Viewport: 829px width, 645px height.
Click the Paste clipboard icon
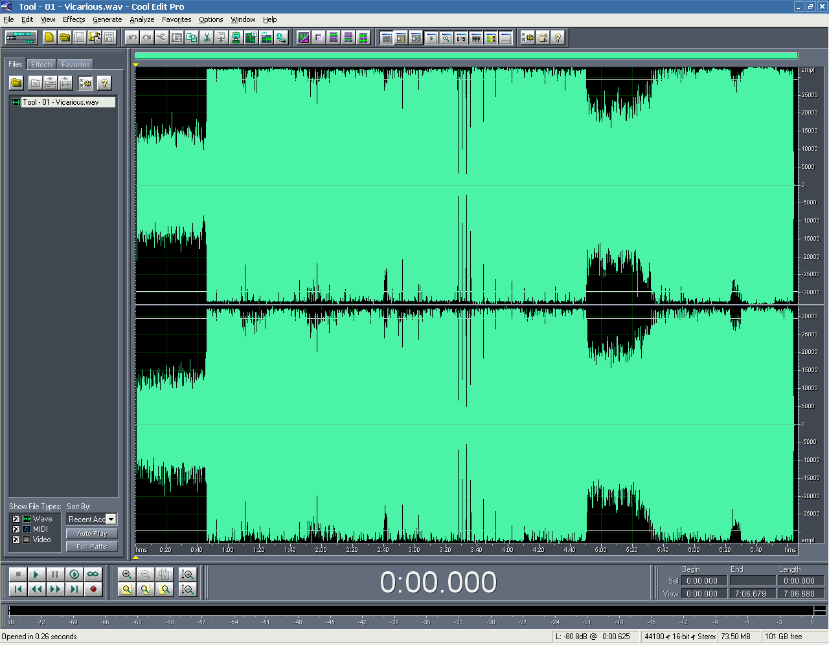(221, 38)
